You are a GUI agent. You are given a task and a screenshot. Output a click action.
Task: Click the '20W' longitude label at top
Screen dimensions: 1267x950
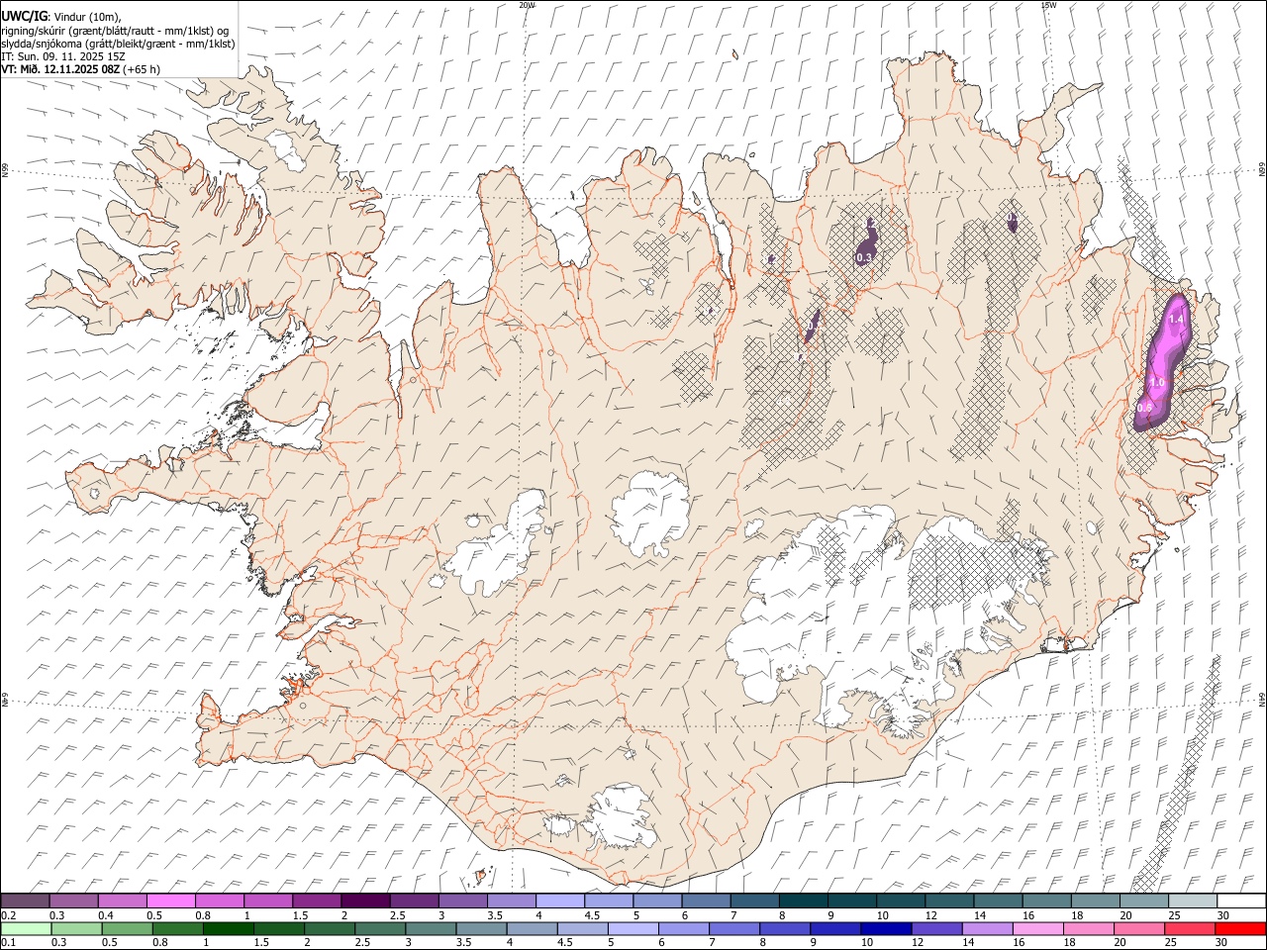click(527, 5)
